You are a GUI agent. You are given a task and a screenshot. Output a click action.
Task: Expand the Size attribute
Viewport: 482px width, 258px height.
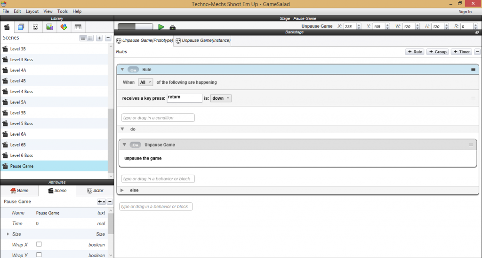coord(8,234)
